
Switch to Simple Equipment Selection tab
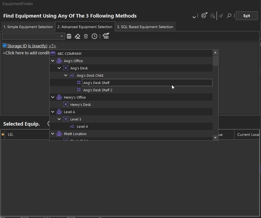coord(28,27)
